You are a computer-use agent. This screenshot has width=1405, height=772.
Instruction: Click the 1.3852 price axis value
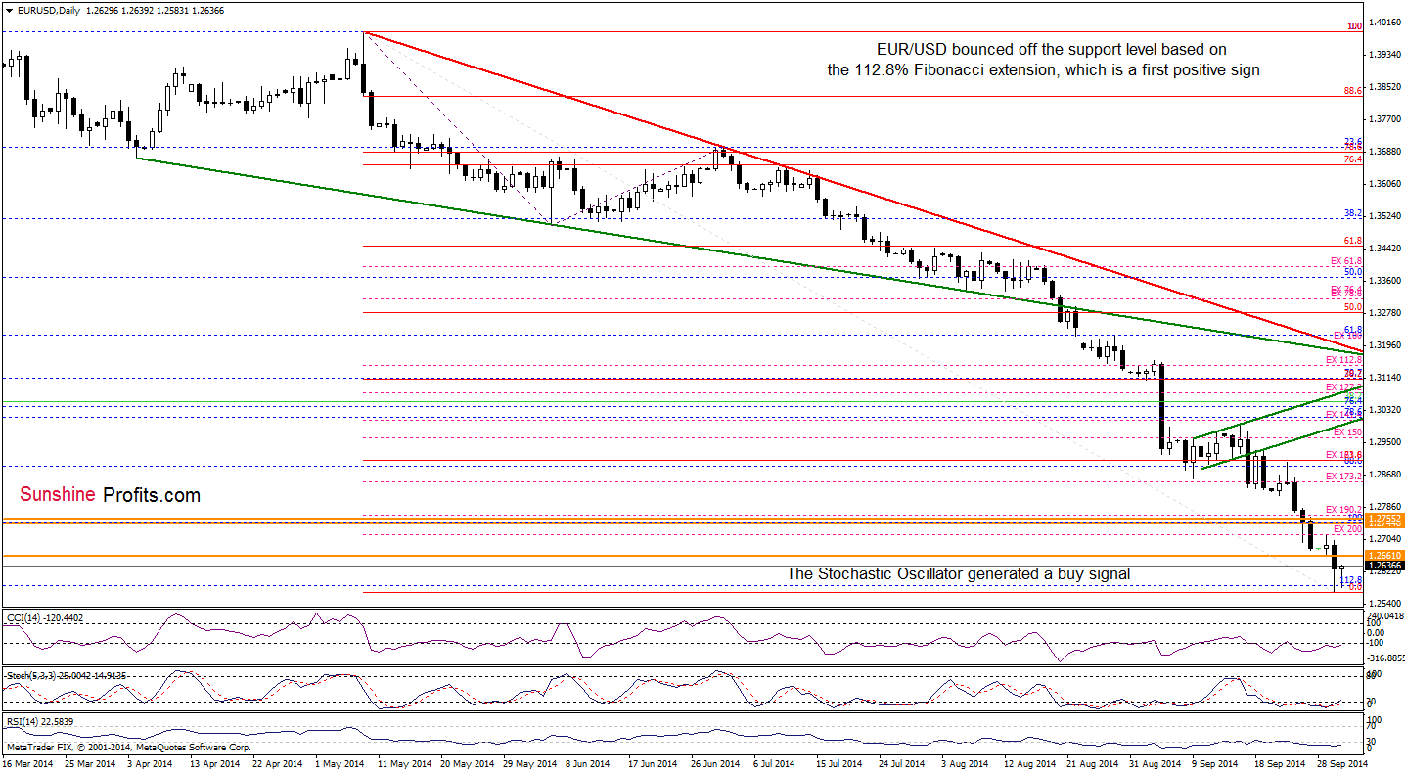1384,87
